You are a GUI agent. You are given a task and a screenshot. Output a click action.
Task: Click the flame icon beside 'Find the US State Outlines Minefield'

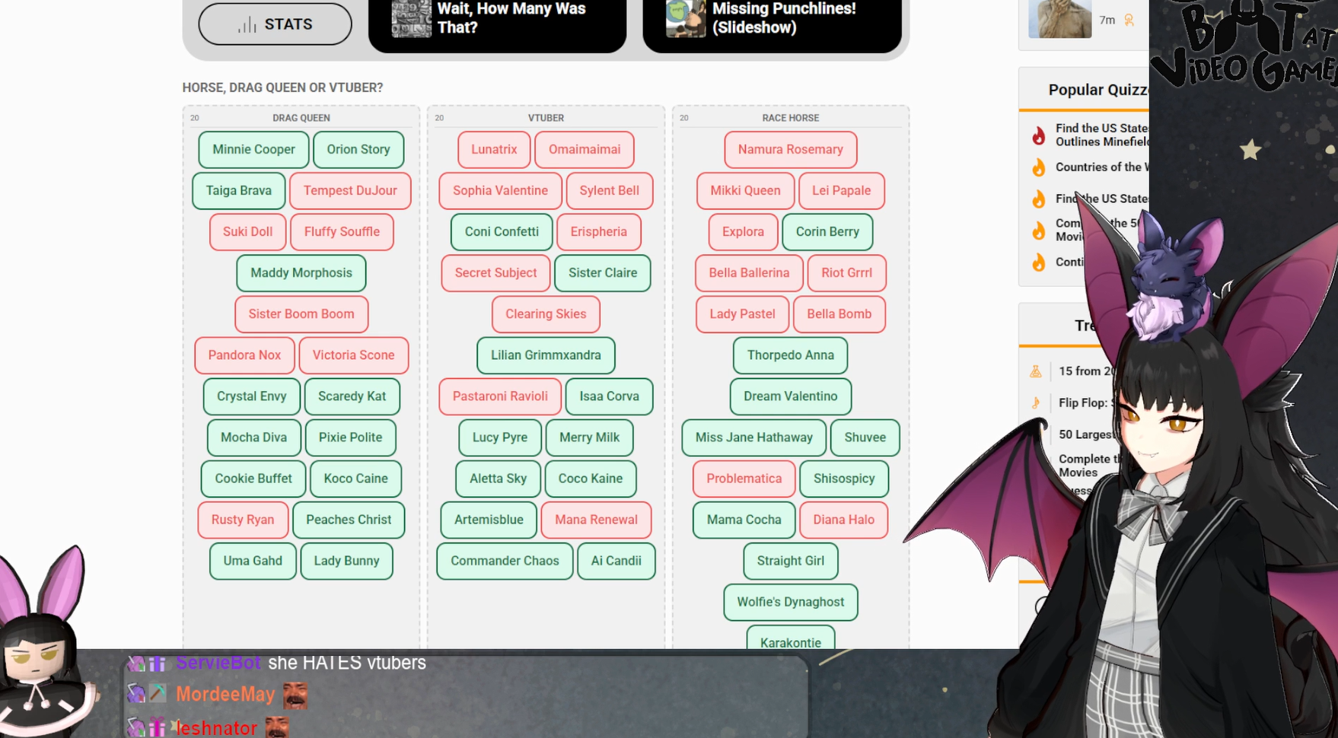click(x=1039, y=135)
